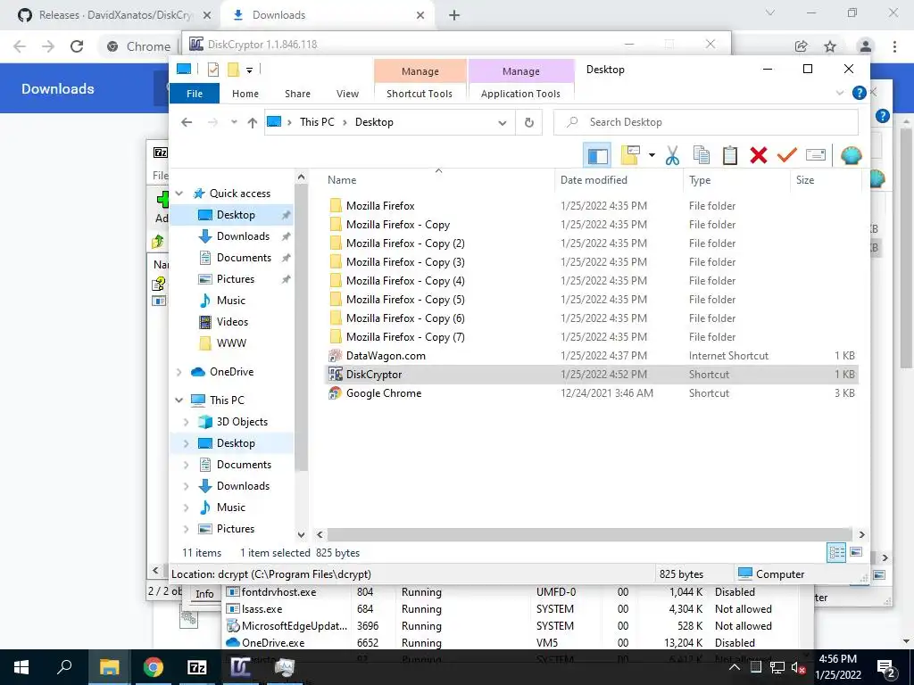Click the Search Desktop field
This screenshot has width=914, height=685.
[706, 122]
